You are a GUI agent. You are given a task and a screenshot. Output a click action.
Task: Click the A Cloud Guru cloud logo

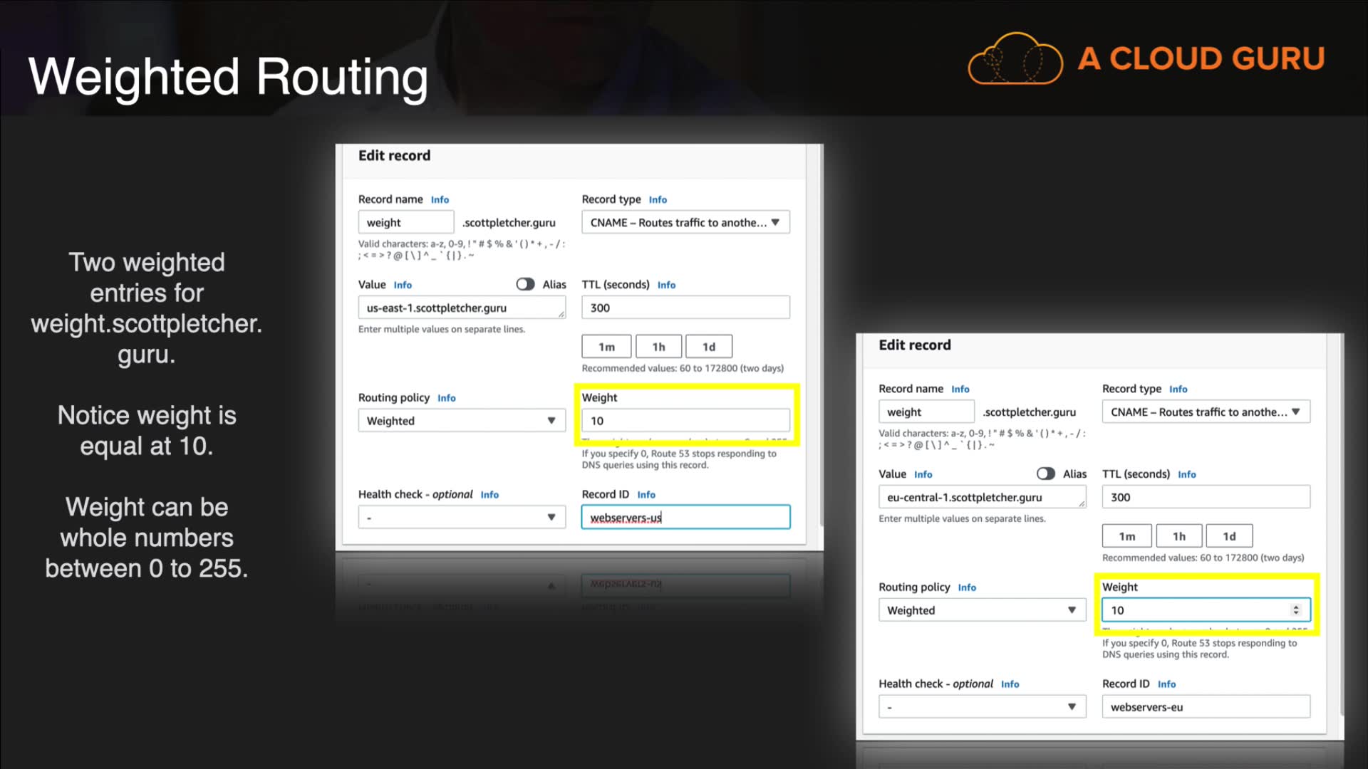[1015, 59]
